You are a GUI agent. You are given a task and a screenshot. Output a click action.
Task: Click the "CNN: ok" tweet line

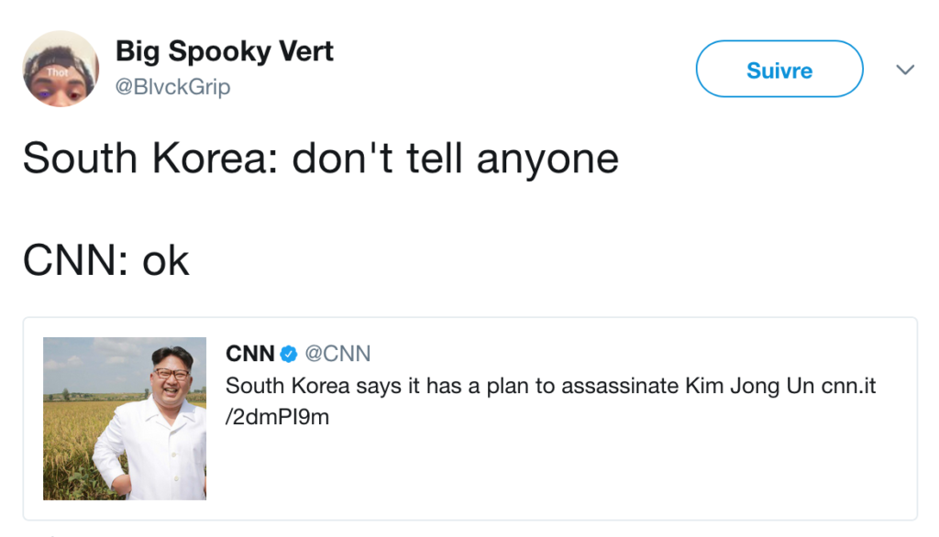coord(105,261)
